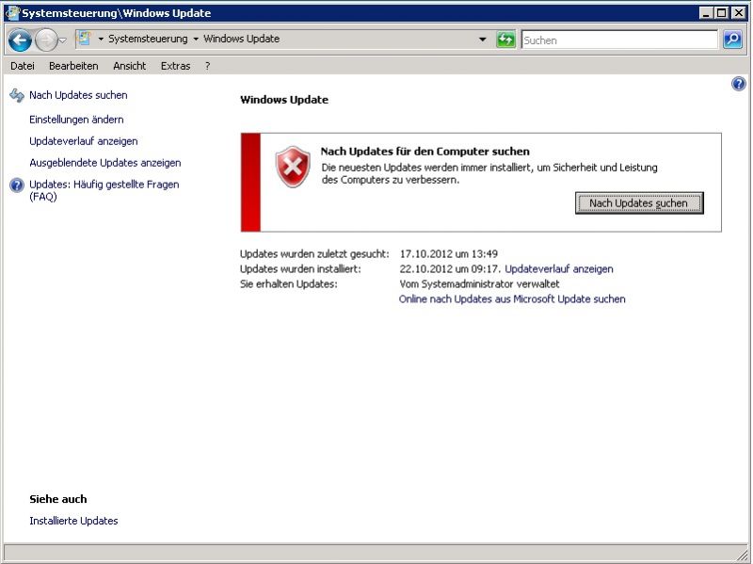Viewport: 753px width, 564px height.
Task: Click the icon next to Nach Updates suchen in sidebar
Action: 16,96
